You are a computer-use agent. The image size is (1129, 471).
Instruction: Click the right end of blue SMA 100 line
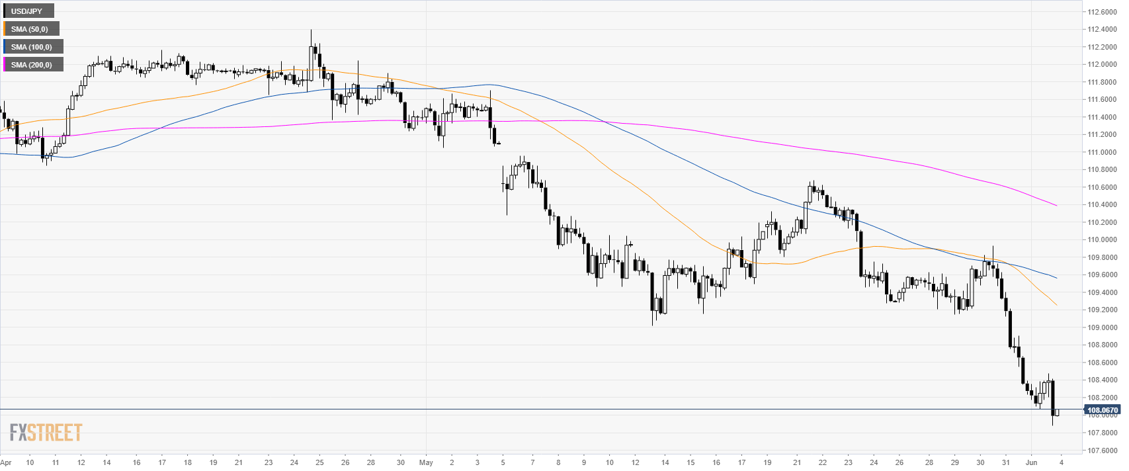[x=1056, y=278]
